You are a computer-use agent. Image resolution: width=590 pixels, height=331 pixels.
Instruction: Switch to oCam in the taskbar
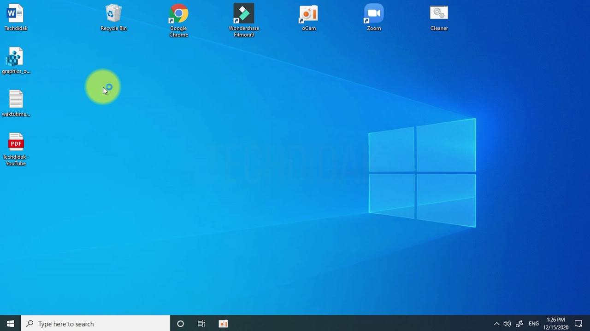point(223,324)
